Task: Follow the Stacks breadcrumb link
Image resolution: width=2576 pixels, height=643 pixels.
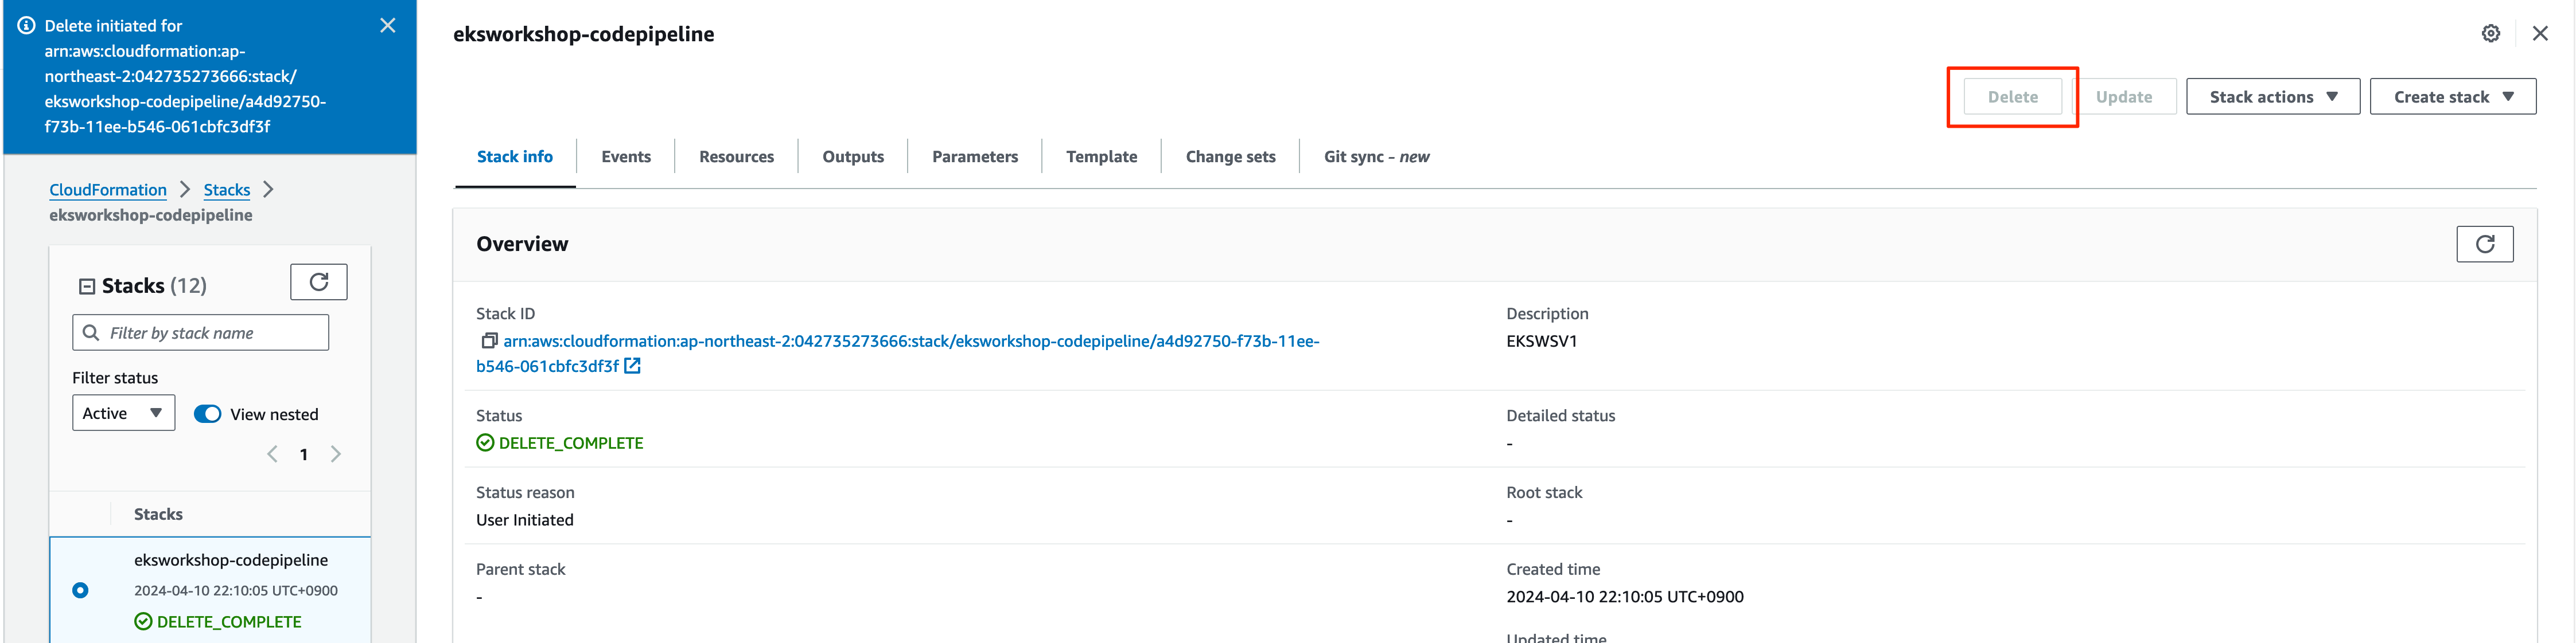Action: pyautogui.click(x=227, y=190)
